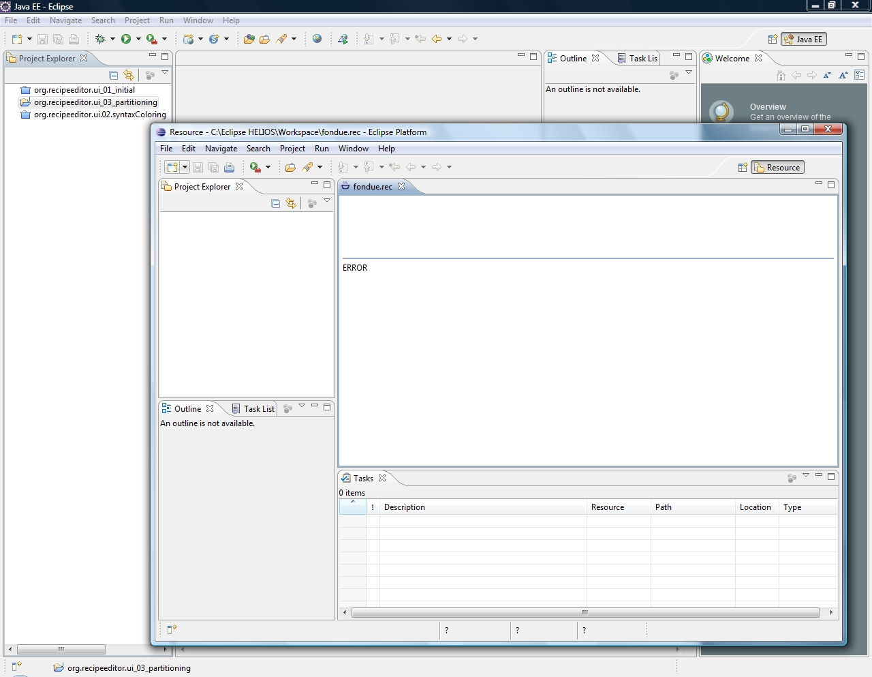This screenshot has width=872, height=677.
Task: Select project org.recipeeditor.ui.02.syntaxColoring
Action: click(x=100, y=115)
